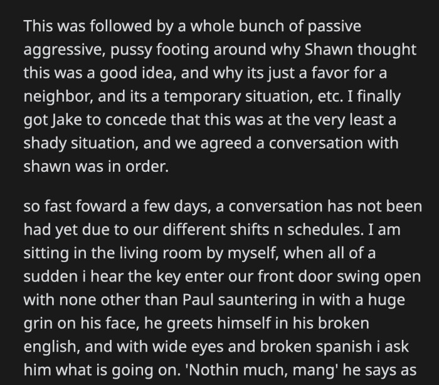Click the word 'order.' ending first paragraph
This screenshot has width=439, height=385.
tap(147, 167)
